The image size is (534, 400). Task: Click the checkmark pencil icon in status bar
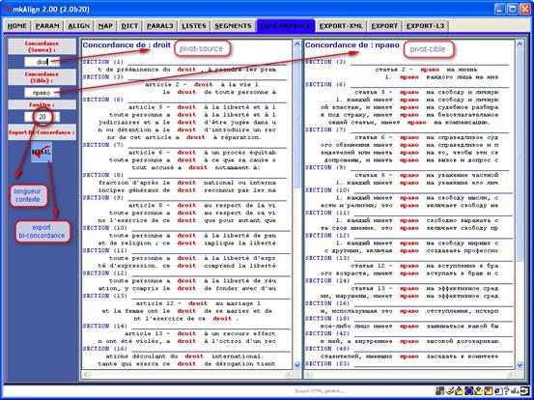coord(450,390)
